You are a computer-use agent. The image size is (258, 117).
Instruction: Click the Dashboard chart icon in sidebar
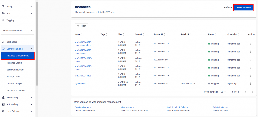pyautogui.click(x=3, y=42)
